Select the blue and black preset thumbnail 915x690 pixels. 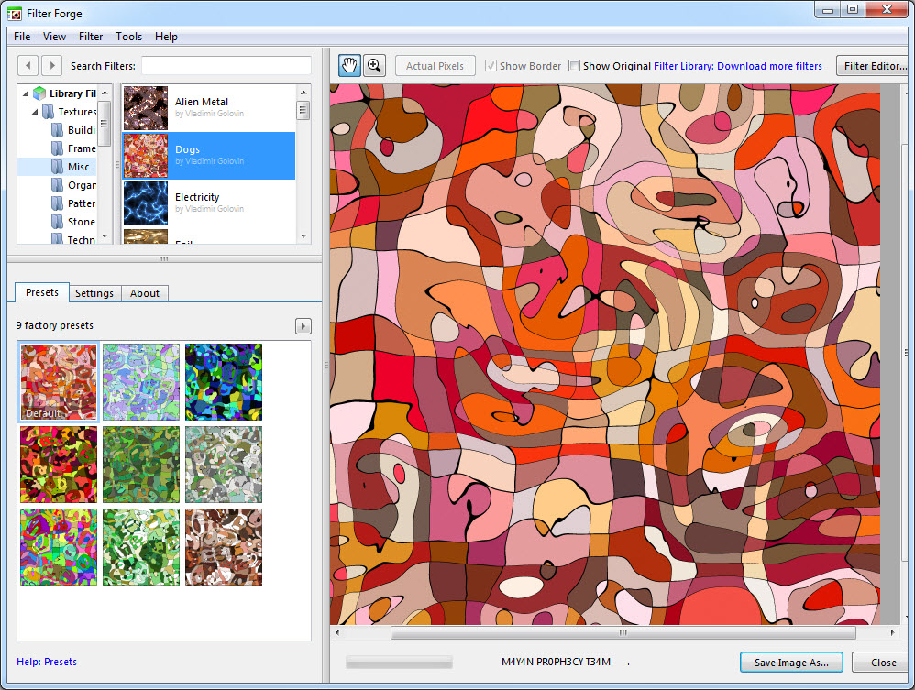tap(224, 381)
